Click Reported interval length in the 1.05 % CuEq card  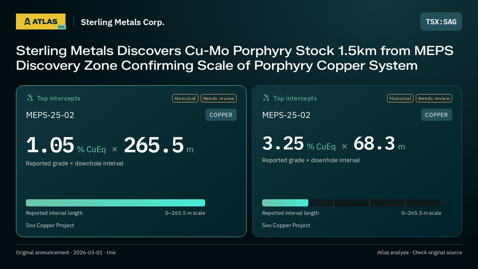54,213
